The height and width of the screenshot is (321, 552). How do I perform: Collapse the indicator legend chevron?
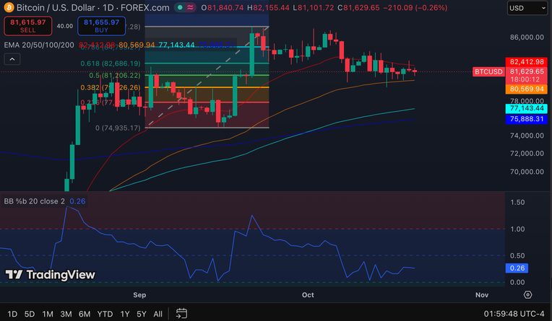pyautogui.click(x=12, y=59)
